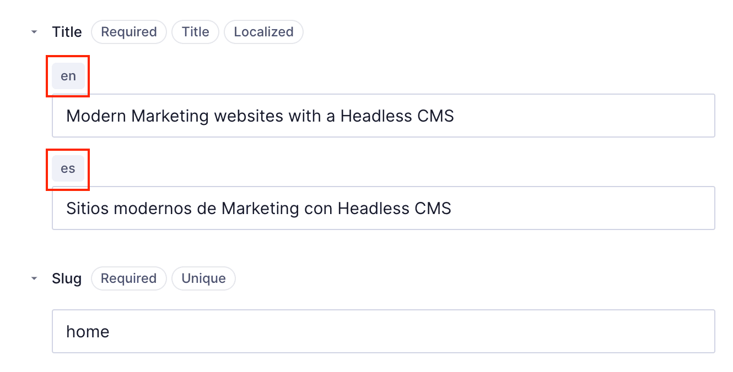Select the Spanish headline text

(258, 208)
